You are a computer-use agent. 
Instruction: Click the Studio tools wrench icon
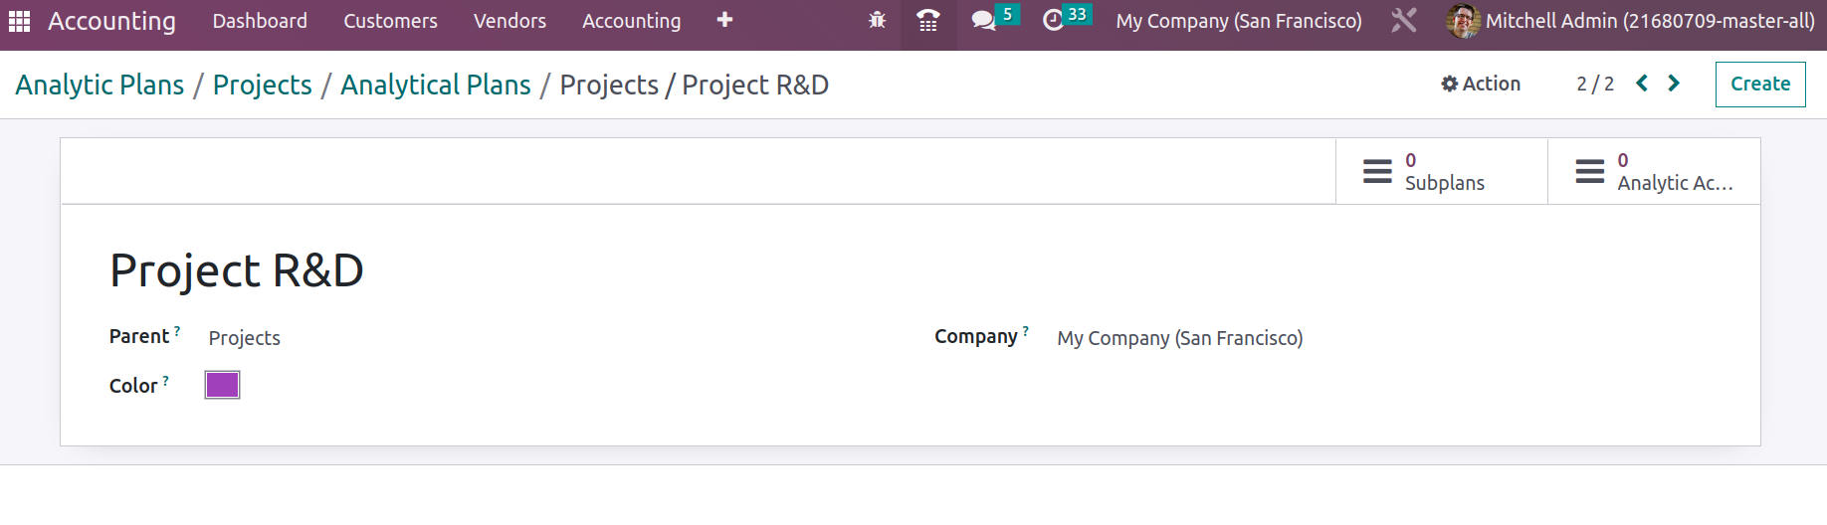tap(1403, 21)
